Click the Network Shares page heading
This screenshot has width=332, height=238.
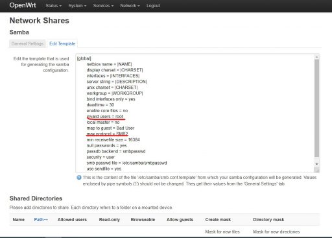40,21
